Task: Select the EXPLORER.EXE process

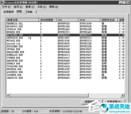Action: (65, 46)
